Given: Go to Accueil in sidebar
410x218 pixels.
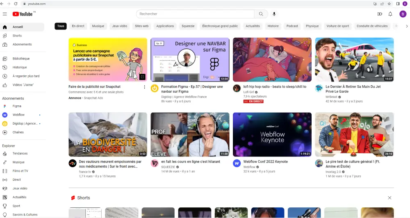Looking at the screenshot, I should (22, 27).
